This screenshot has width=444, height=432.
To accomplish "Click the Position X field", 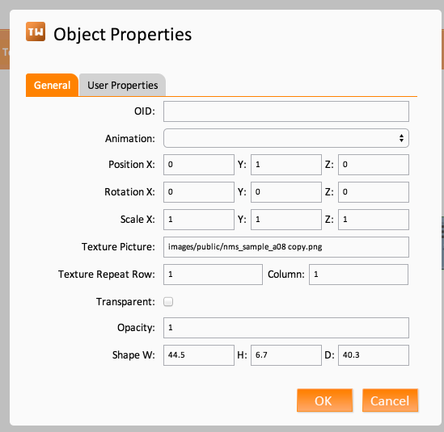I will pyautogui.click(x=199, y=165).
